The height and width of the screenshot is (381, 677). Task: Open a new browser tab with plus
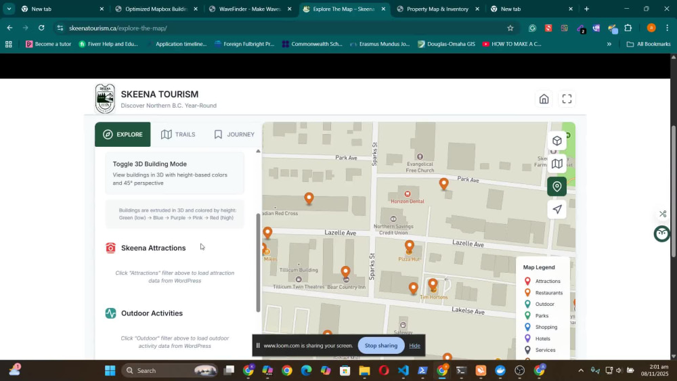coord(586,9)
